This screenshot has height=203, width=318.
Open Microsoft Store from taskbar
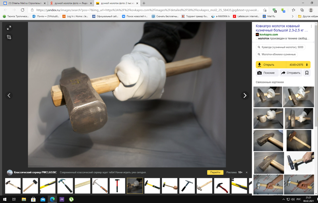(x=33, y=199)
